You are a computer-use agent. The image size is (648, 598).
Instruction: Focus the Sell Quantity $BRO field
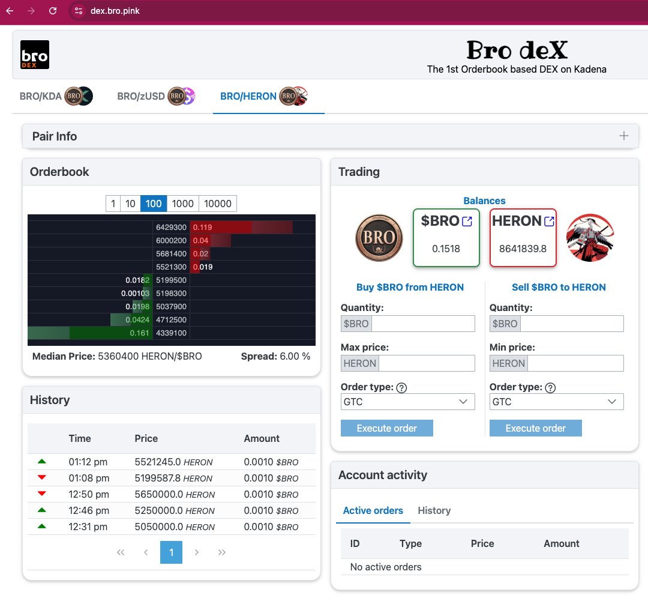click(572, 324)
